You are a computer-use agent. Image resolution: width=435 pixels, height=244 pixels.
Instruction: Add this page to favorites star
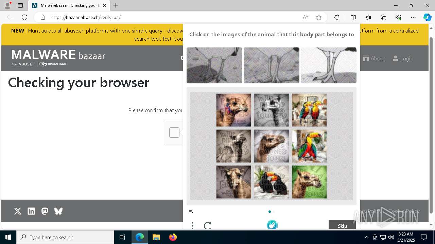319,17
